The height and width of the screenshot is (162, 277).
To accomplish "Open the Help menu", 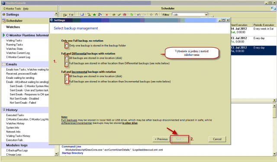I will (x=26, y=9).
